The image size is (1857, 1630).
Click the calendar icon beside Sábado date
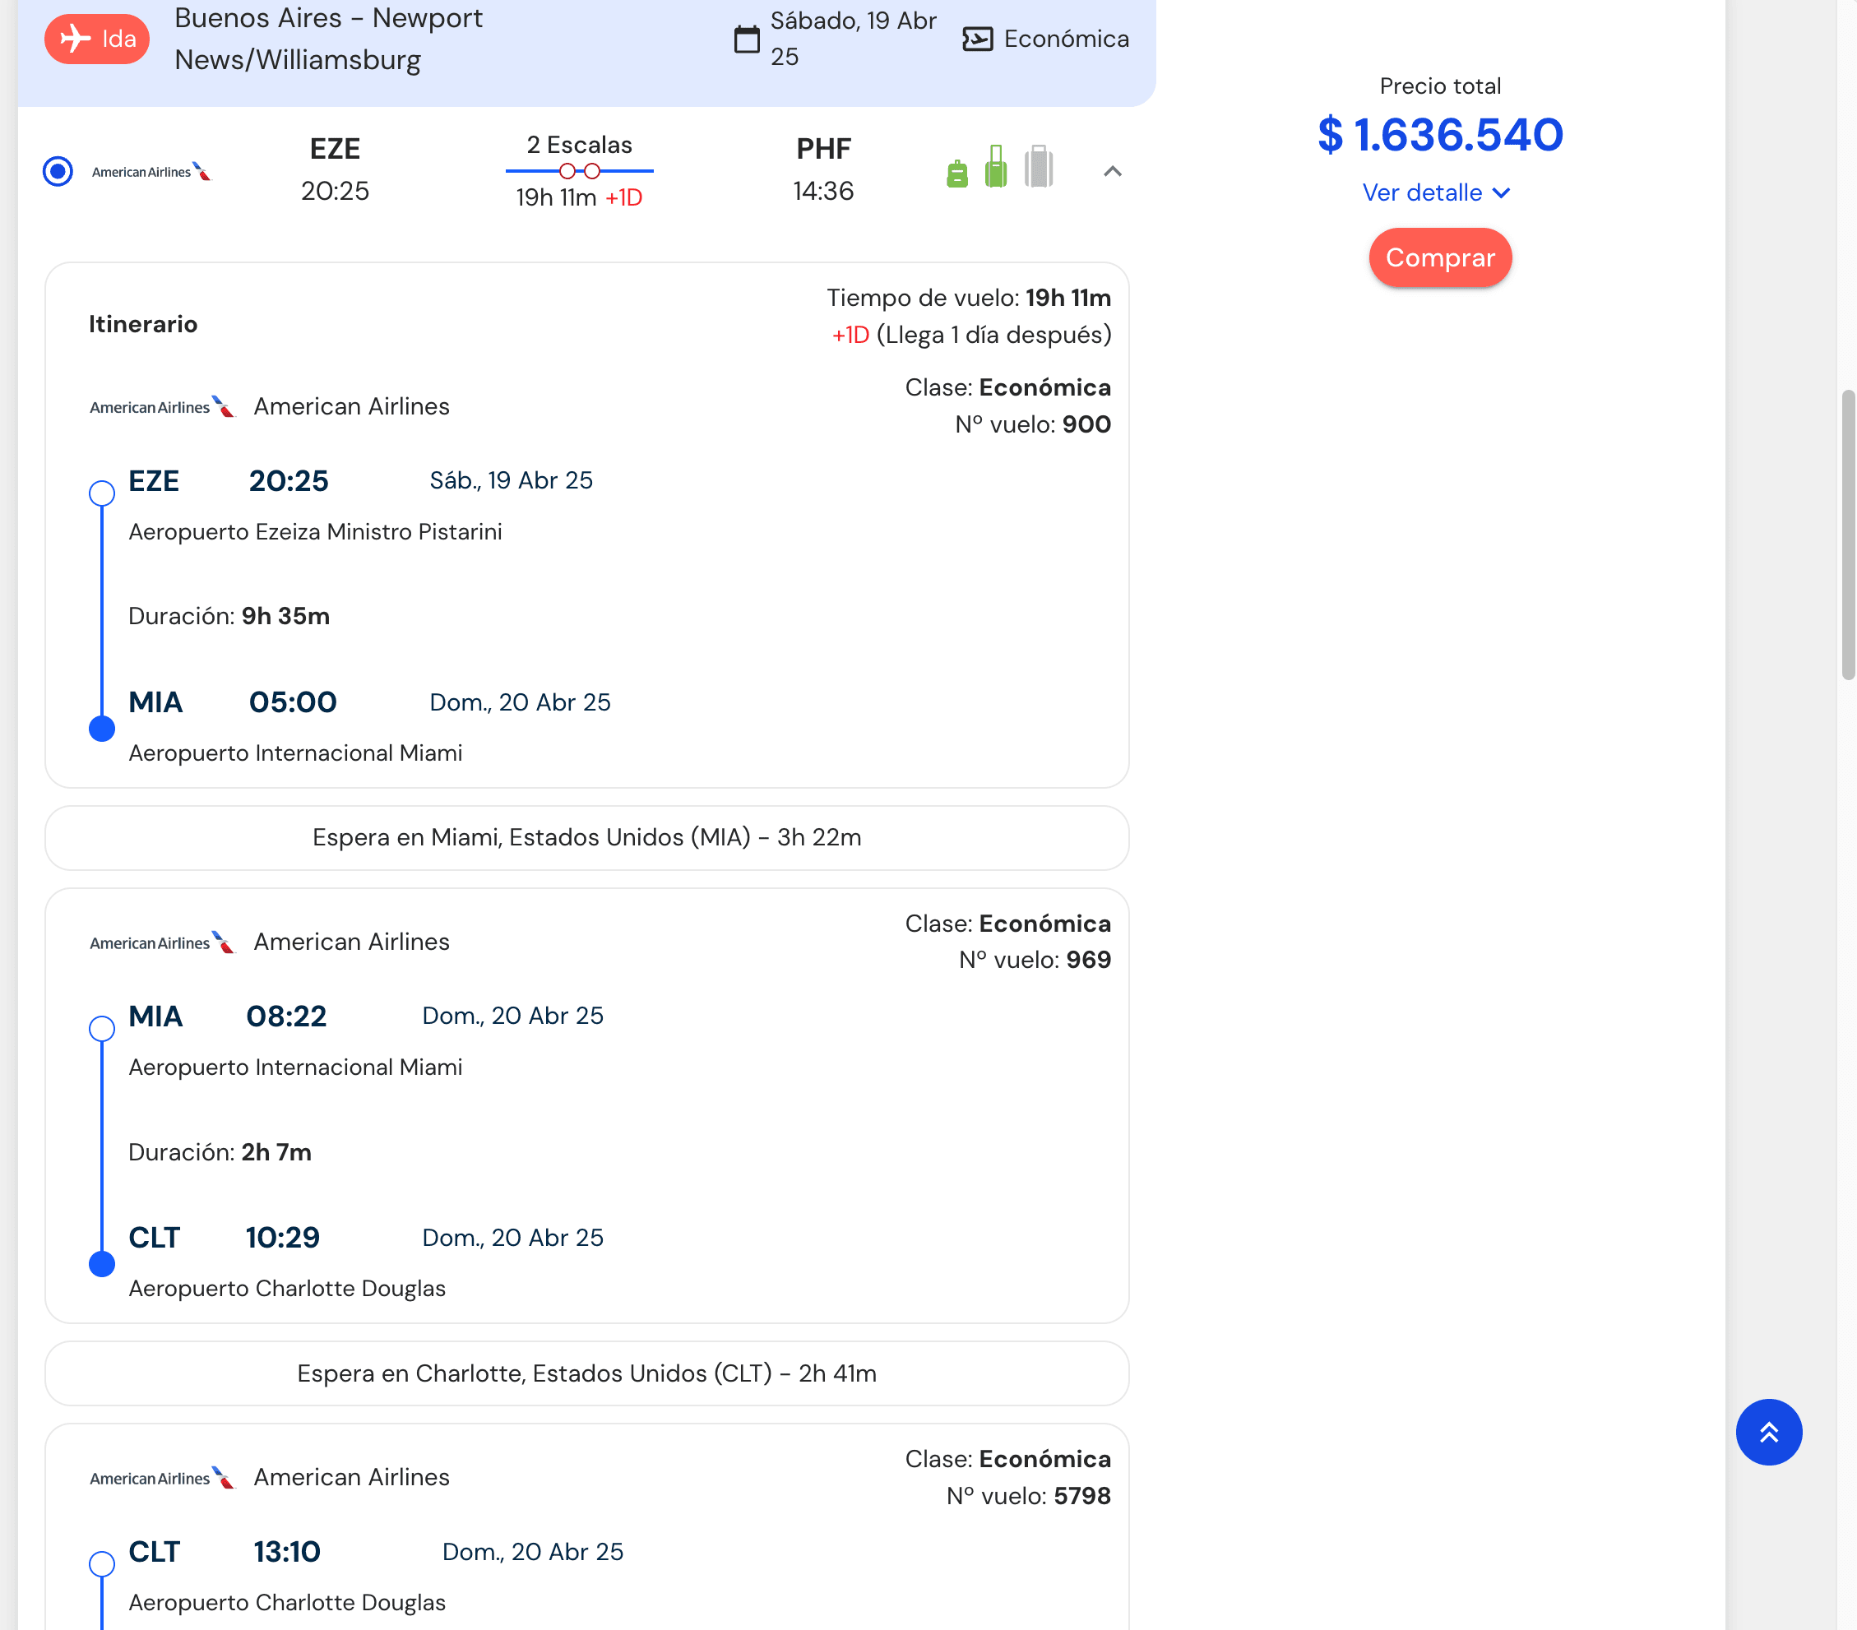click(x=746, y=39)
